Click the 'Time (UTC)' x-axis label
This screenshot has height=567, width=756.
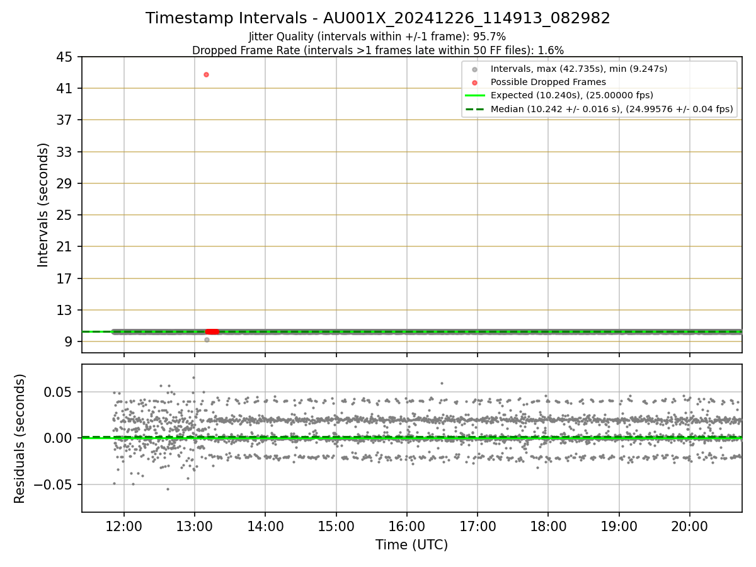(x=411, y=545)
